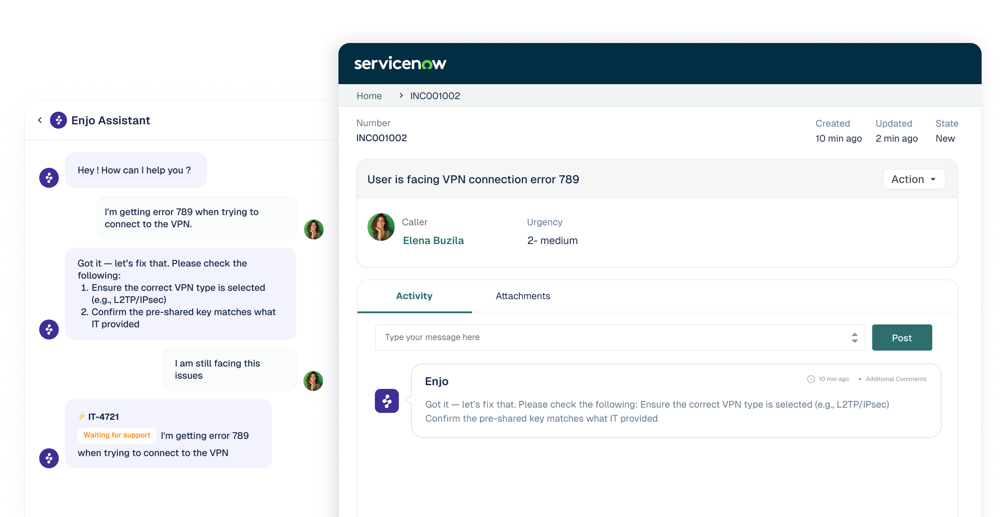Screen dimensions: 1005x517
Task: Click the breadcrumb chevron after Home
Action: click(401, 95)
